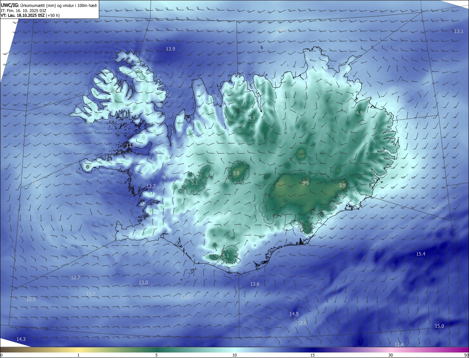This screenshot has width=469, height=358.
Task: Click the legend tick label 50
Action: (466, 355)
